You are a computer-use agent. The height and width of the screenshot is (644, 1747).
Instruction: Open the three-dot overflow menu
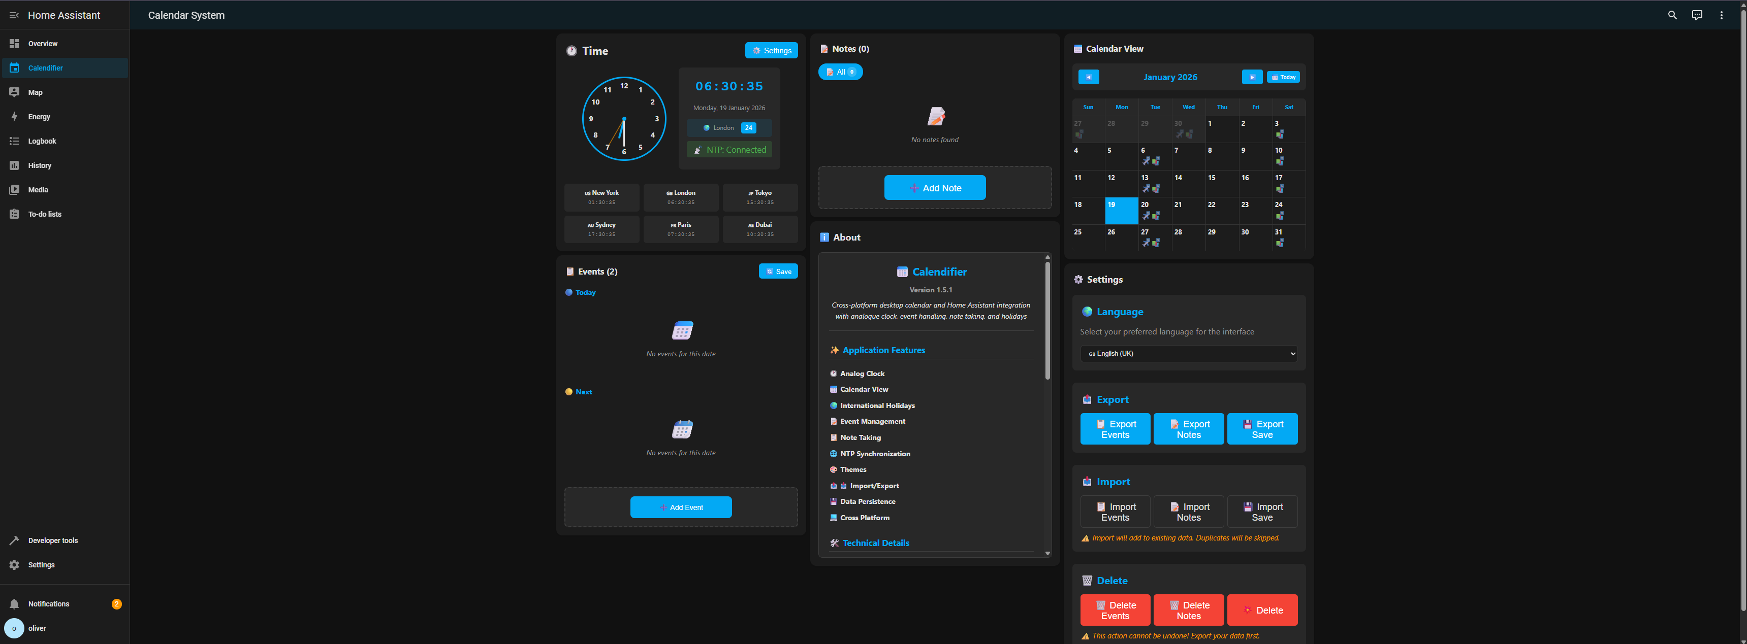click(1721, 15)
